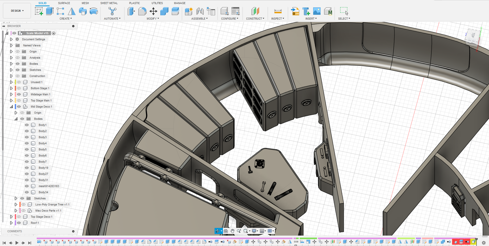489x246 pixels.
Task: Open Display Settings dropdown arrow
Action: pyautogui.click(x=257, y=231)
